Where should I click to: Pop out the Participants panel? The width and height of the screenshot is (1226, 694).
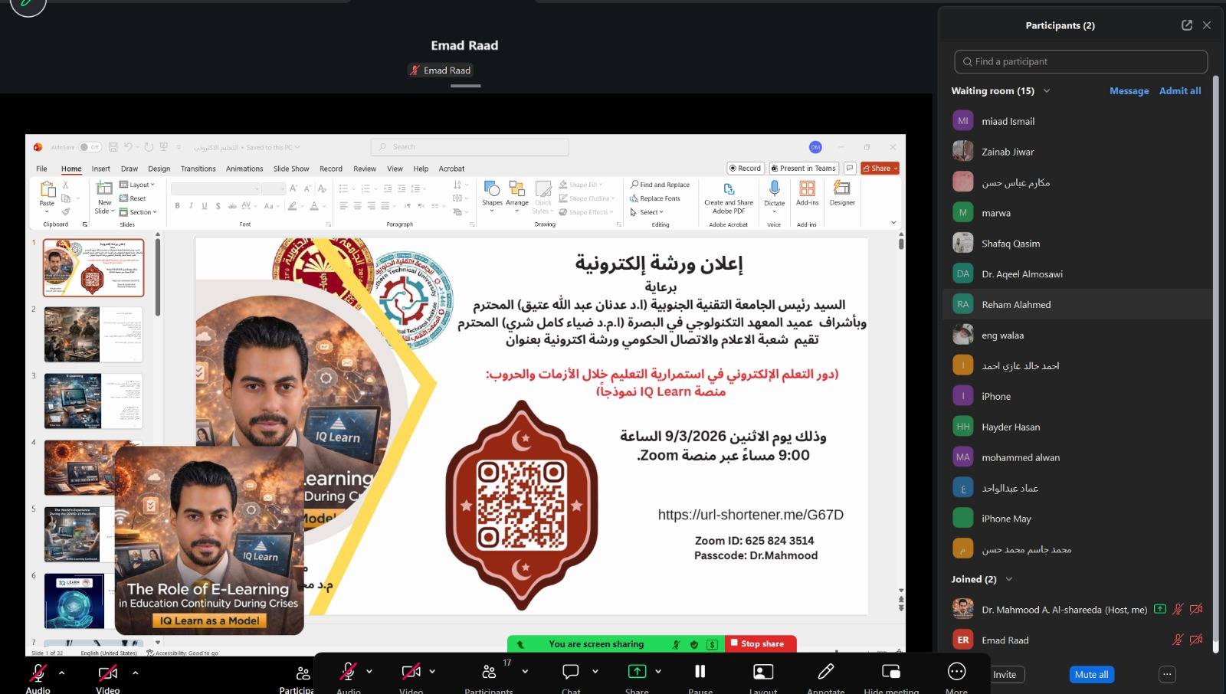click(x=1187, y=25)
